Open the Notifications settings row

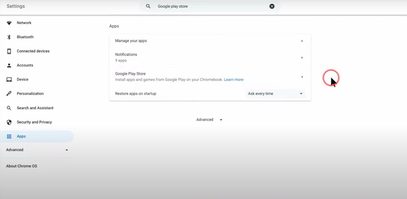[x=210, y=57]
